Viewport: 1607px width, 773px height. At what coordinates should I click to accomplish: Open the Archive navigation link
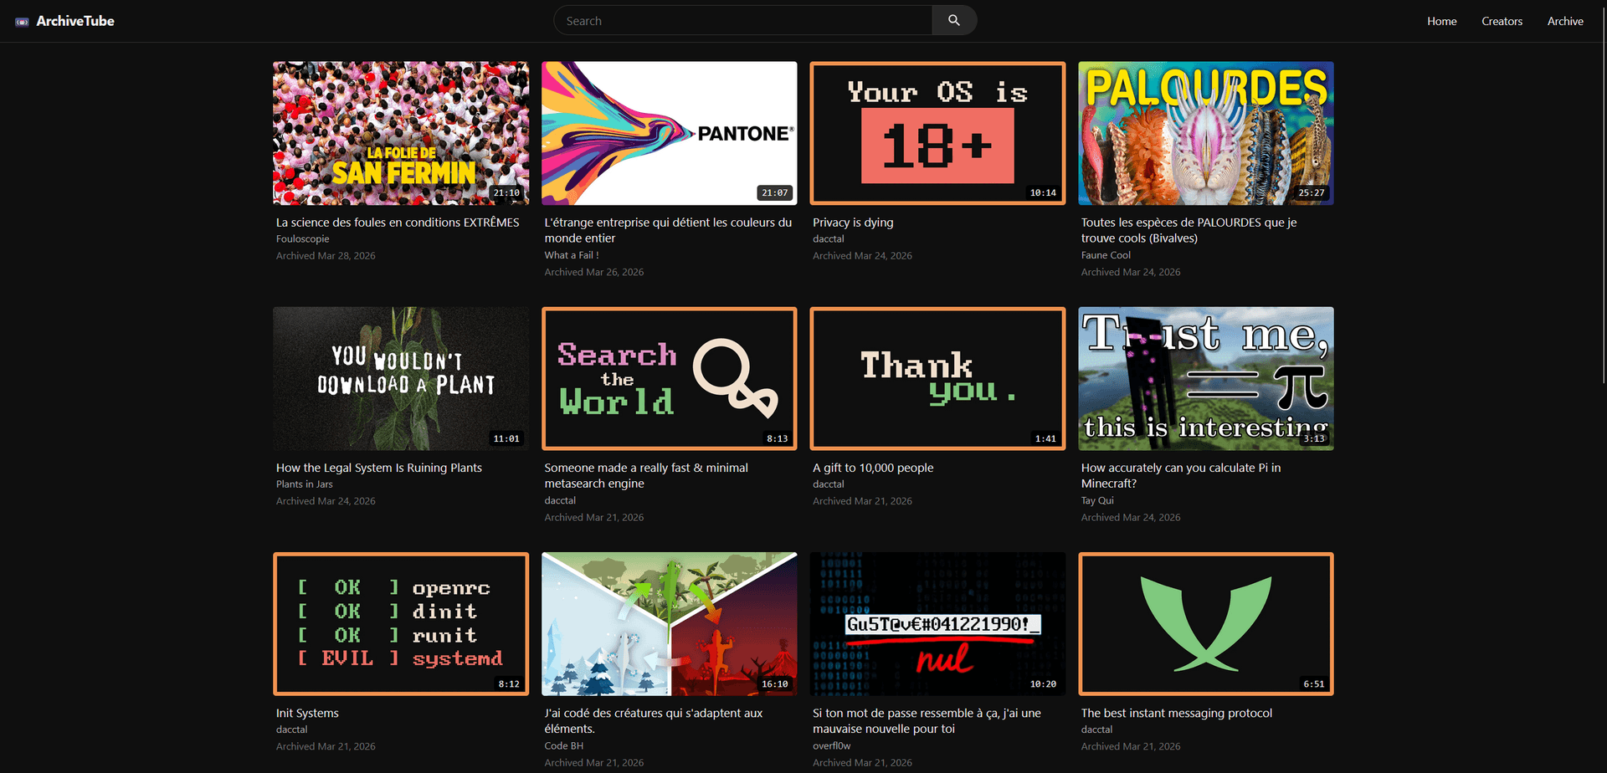(1564, 21)
